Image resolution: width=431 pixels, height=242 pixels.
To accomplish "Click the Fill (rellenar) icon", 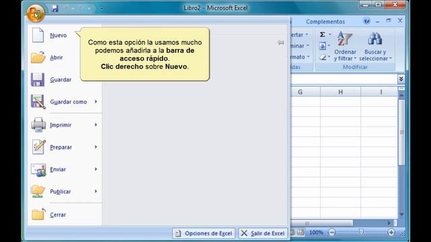I will (323, 46).
